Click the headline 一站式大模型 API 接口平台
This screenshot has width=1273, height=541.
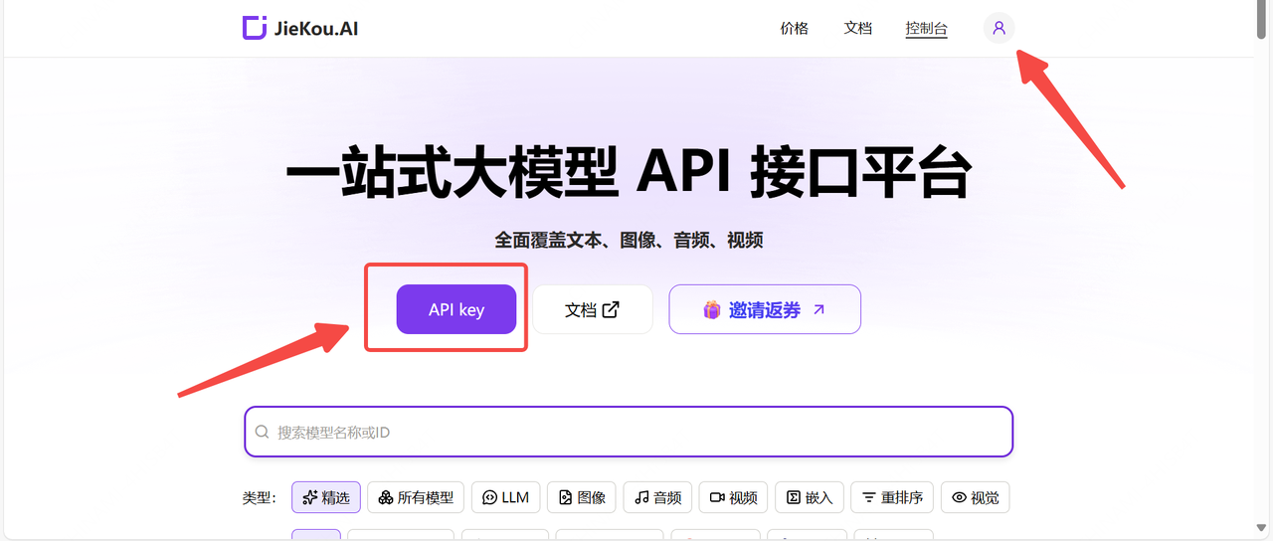point(629,173)
